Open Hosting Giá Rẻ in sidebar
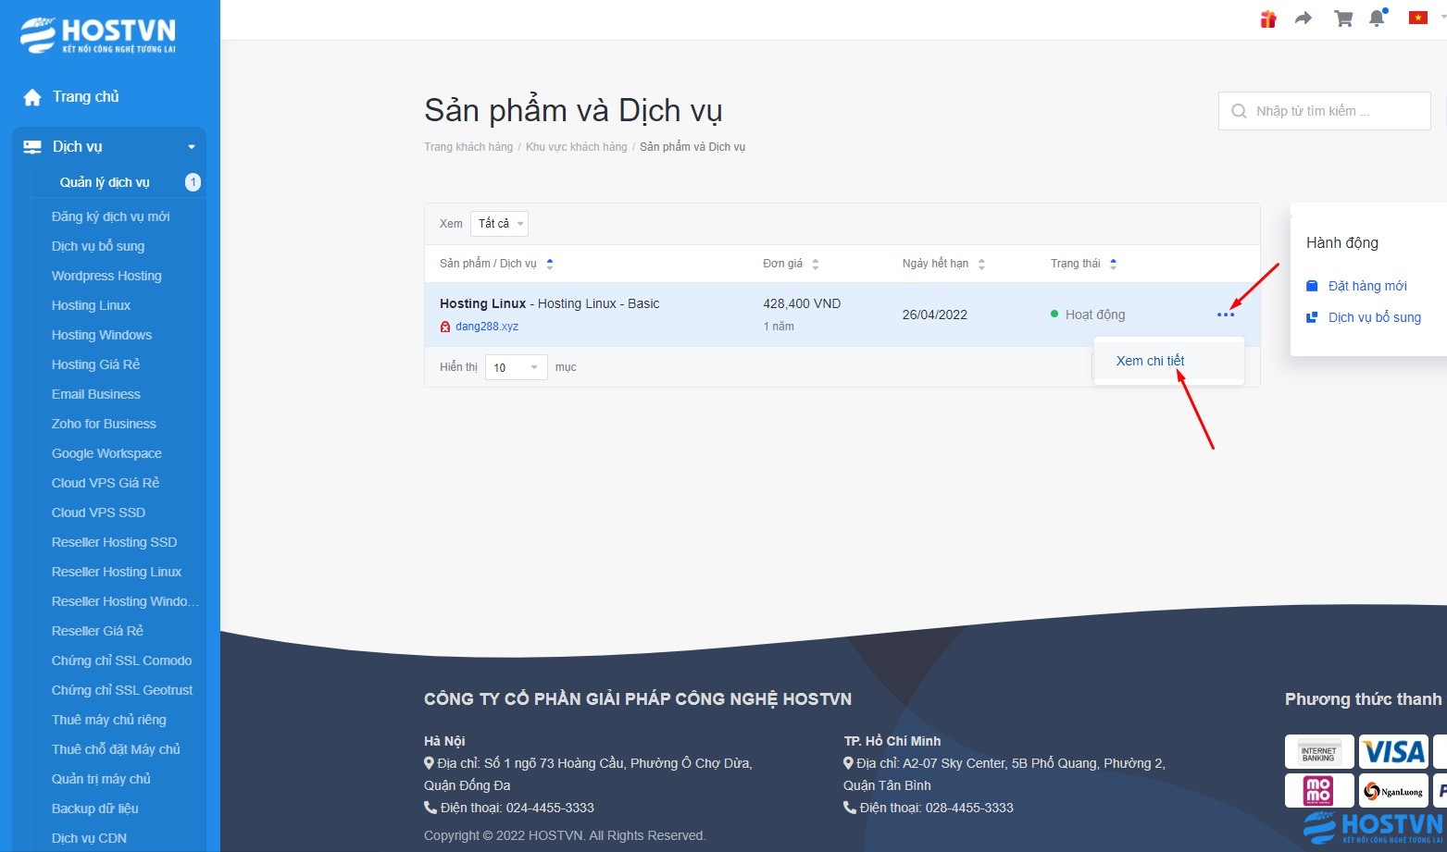 point(95,364)
